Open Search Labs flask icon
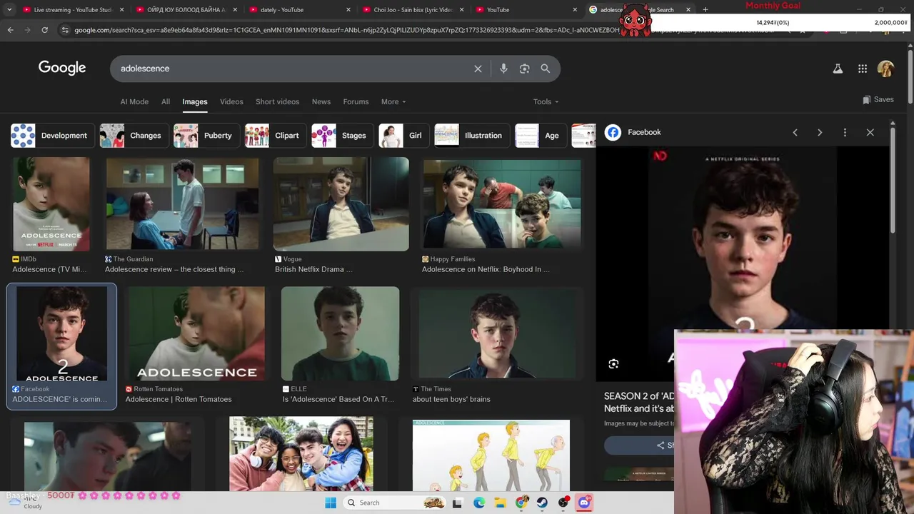 pyautogui.click(x=838, y=69)
